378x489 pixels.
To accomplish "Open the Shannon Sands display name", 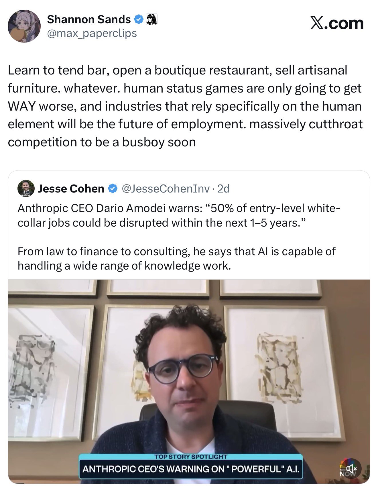I will (89, 19).
